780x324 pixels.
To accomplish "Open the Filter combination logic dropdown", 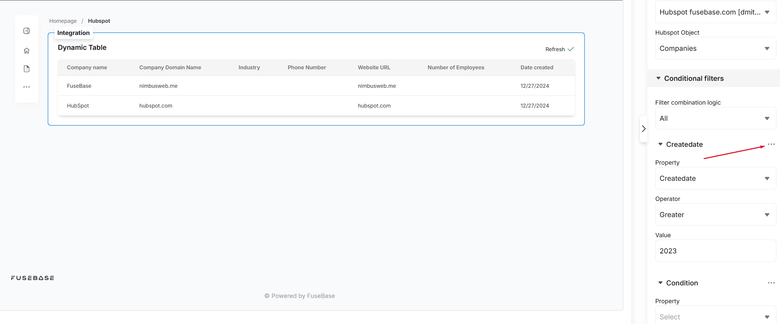I will (x=715, y=118).
